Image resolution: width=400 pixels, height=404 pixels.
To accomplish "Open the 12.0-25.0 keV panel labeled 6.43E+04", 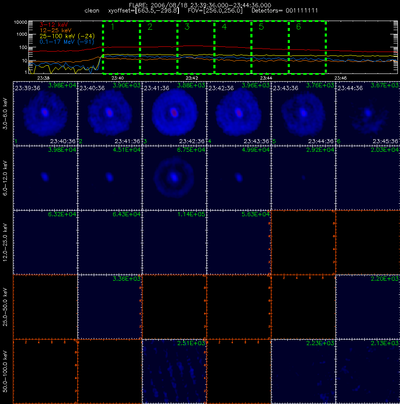I will [x=110, y=242].
